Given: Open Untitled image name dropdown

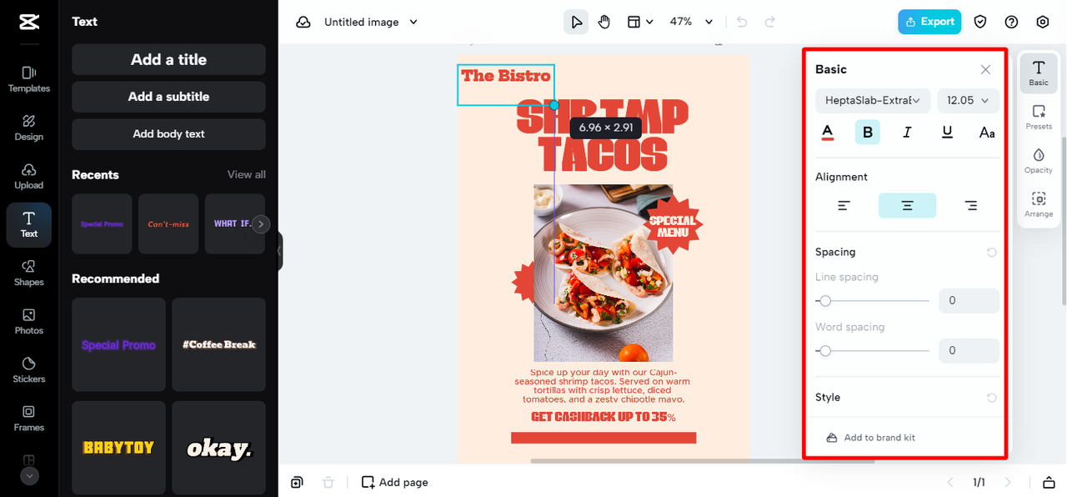Looking at the screenshot, I should 371,22.
